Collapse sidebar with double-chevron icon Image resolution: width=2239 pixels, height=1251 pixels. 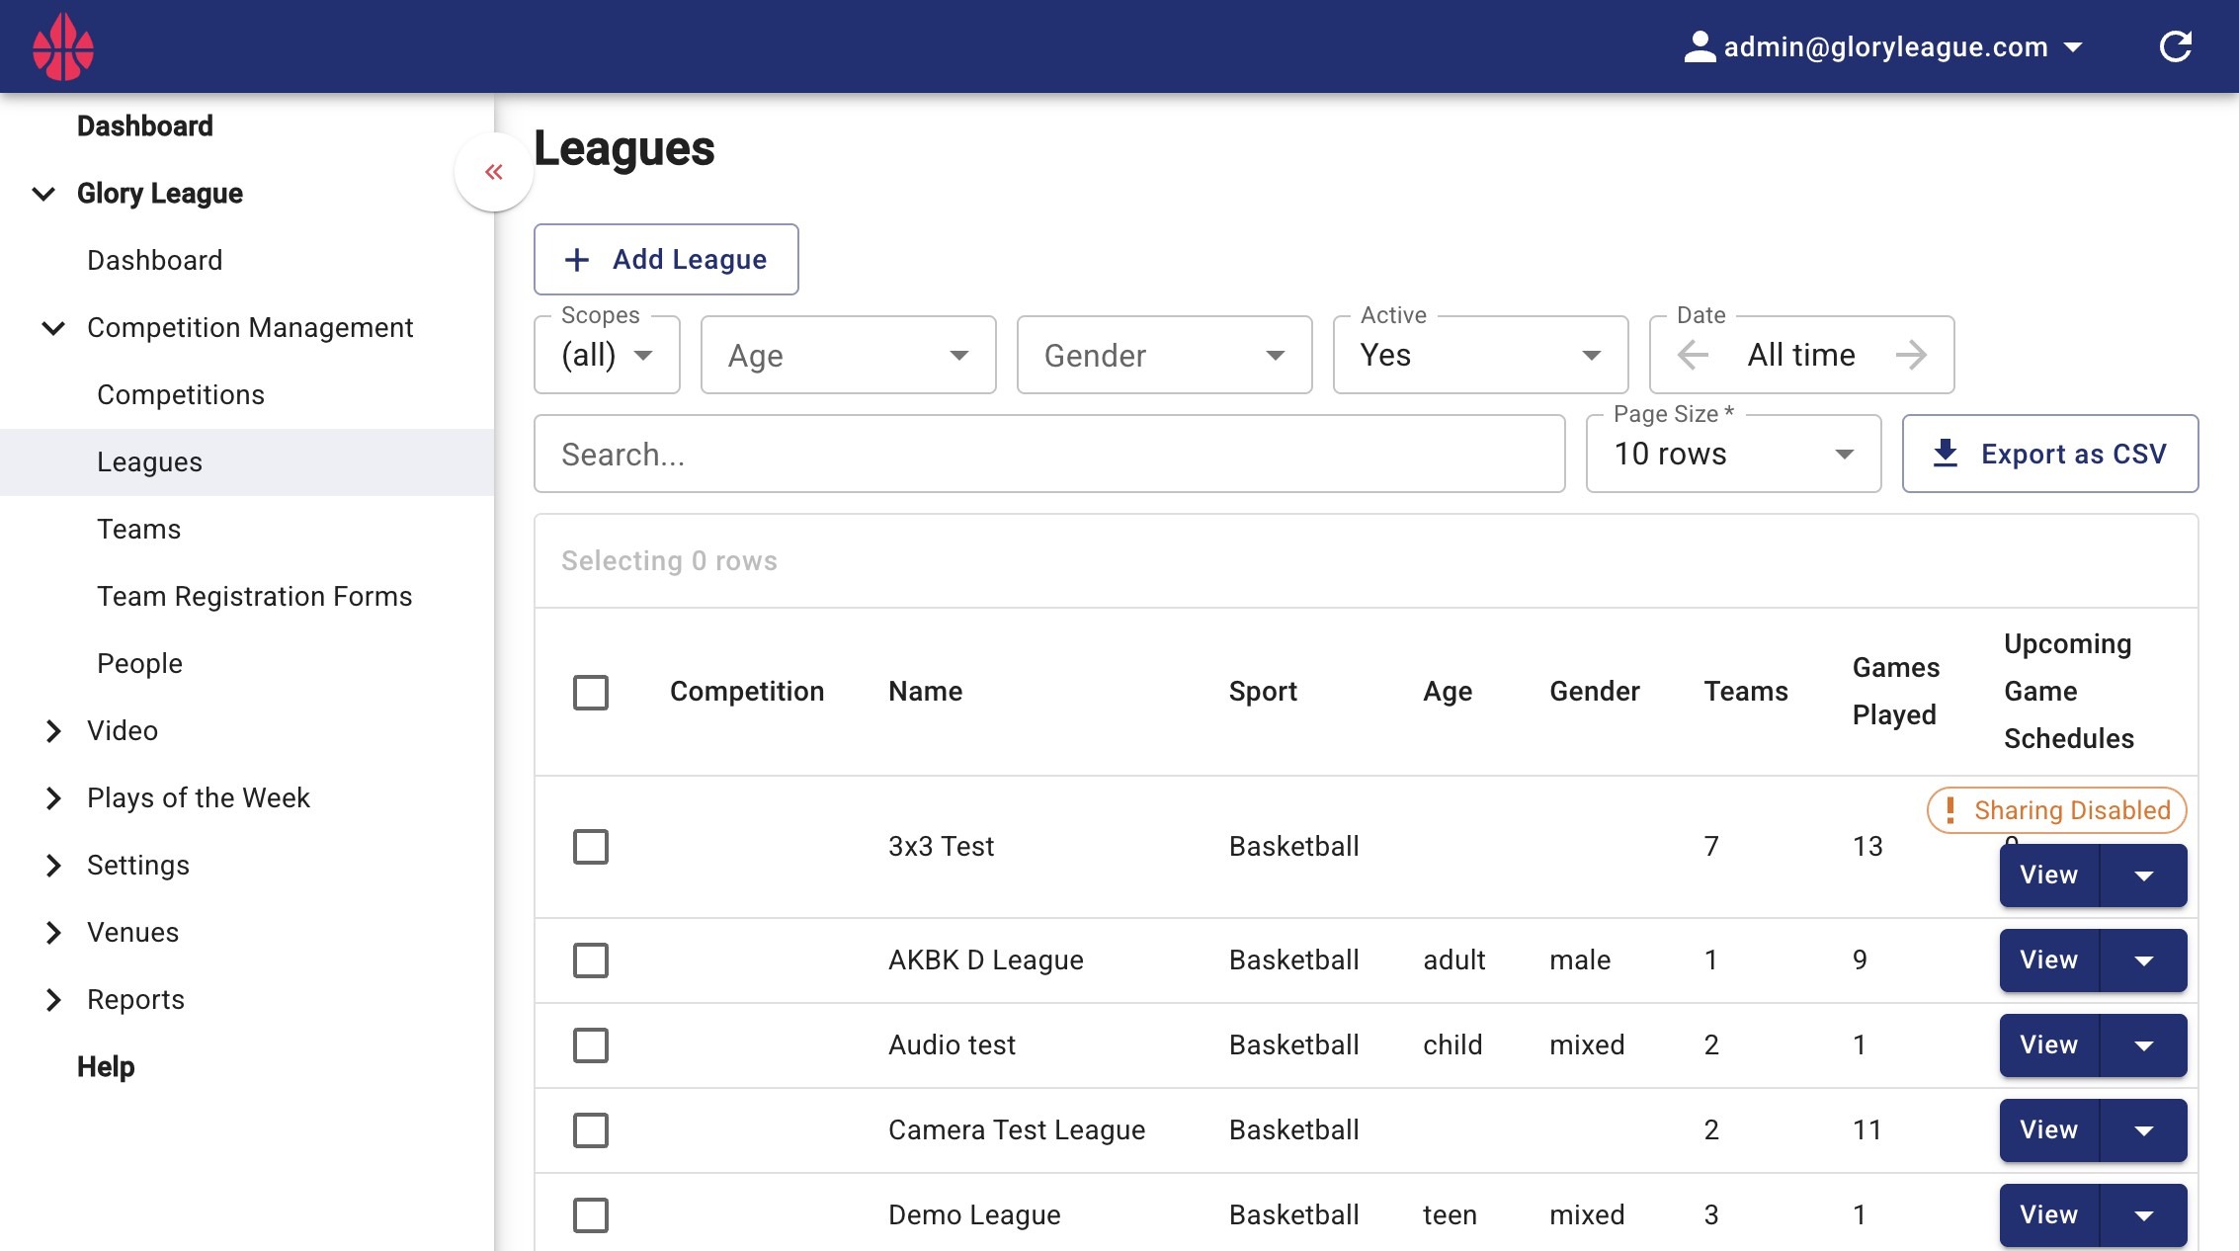point(494,172)
